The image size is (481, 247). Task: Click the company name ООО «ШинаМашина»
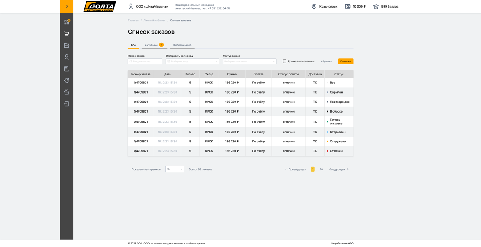coord(152,6)
